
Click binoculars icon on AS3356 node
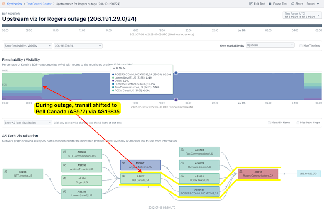[x=64, y=191]
